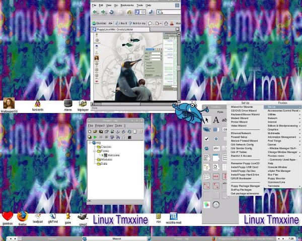Click the 'I like it' thumbs-up button
The image size is (302, 241).
click(x=121, y=23)
